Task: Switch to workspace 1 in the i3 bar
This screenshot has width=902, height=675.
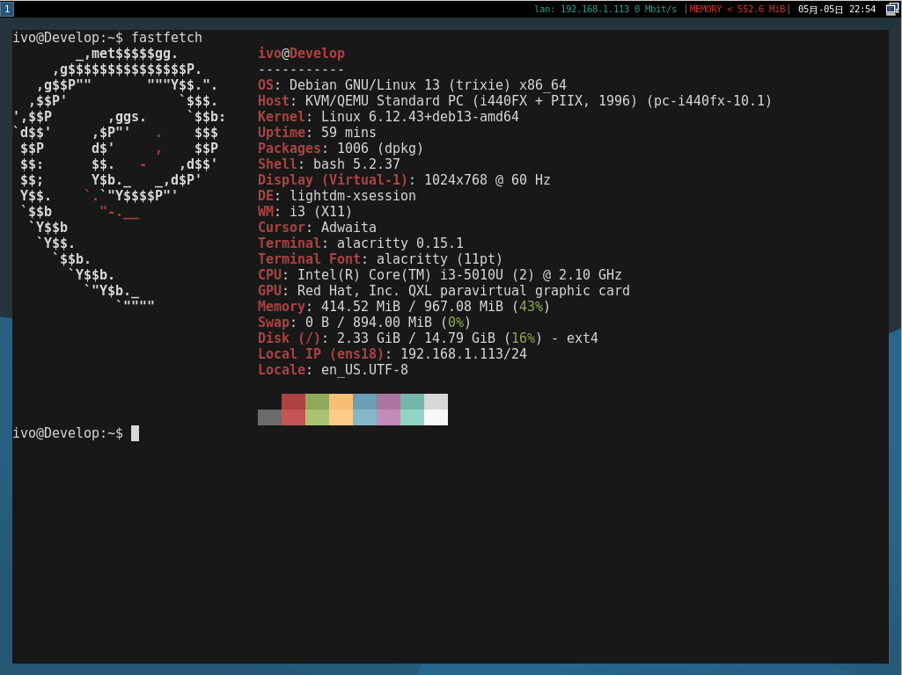Action: pos(7,9)
